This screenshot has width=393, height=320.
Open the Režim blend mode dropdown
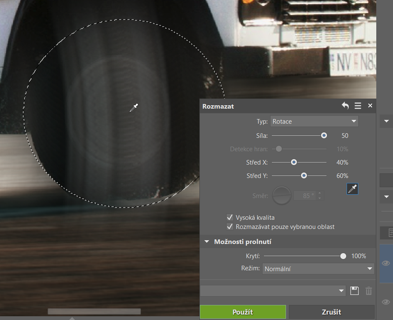(x=318, y=269)
